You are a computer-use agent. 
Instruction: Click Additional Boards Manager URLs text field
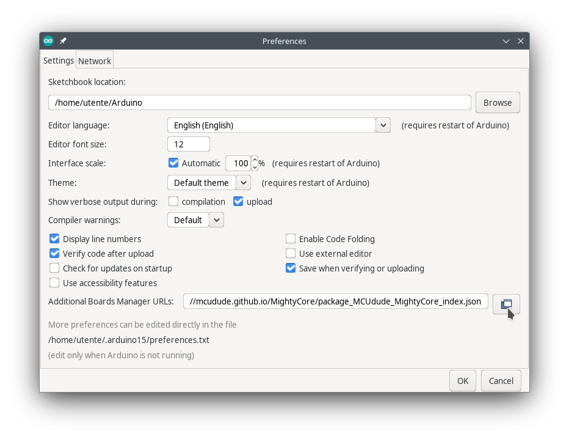coord(336,301)
